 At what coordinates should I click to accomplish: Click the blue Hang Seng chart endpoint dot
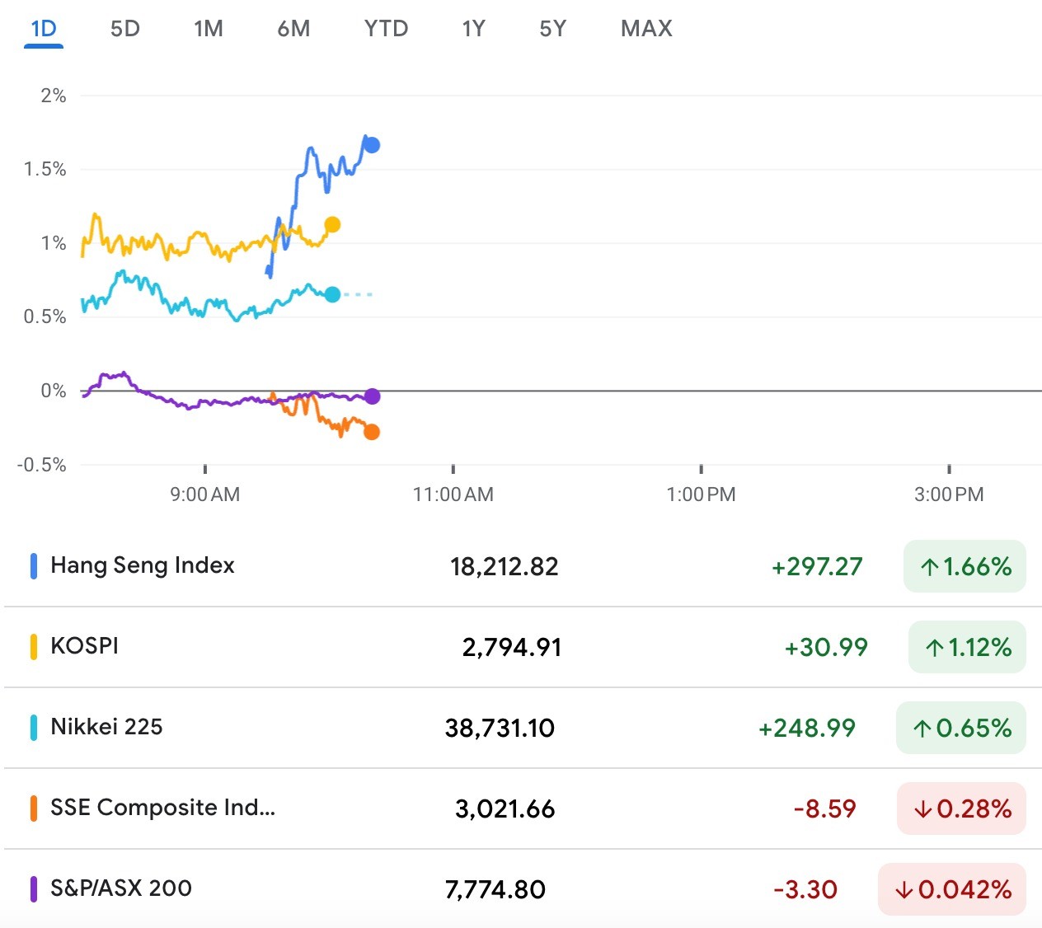pos(372,145)
